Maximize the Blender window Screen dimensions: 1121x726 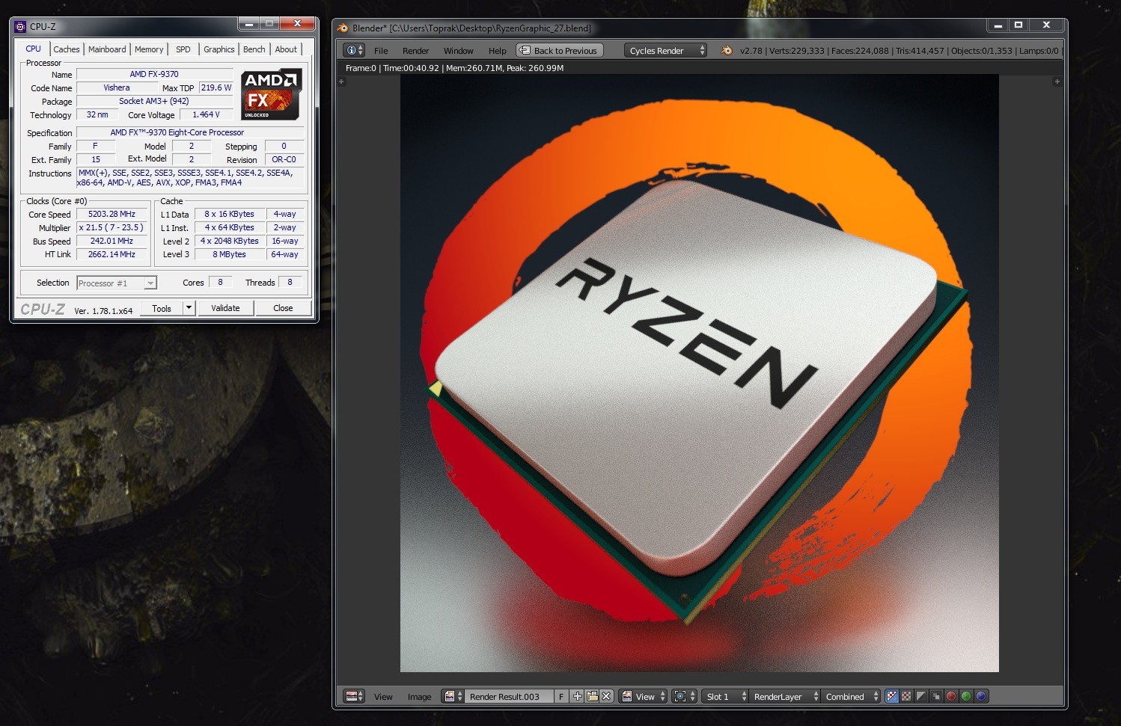coord(1018,25)
